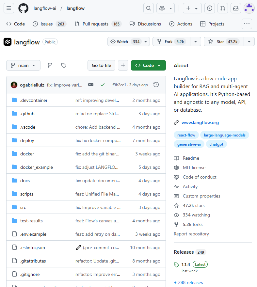Open the create new plus menu

pos(192,8)
